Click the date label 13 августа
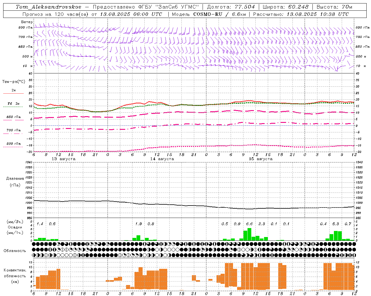This screenshot has height=296, width=371. (x=63, y=159)
